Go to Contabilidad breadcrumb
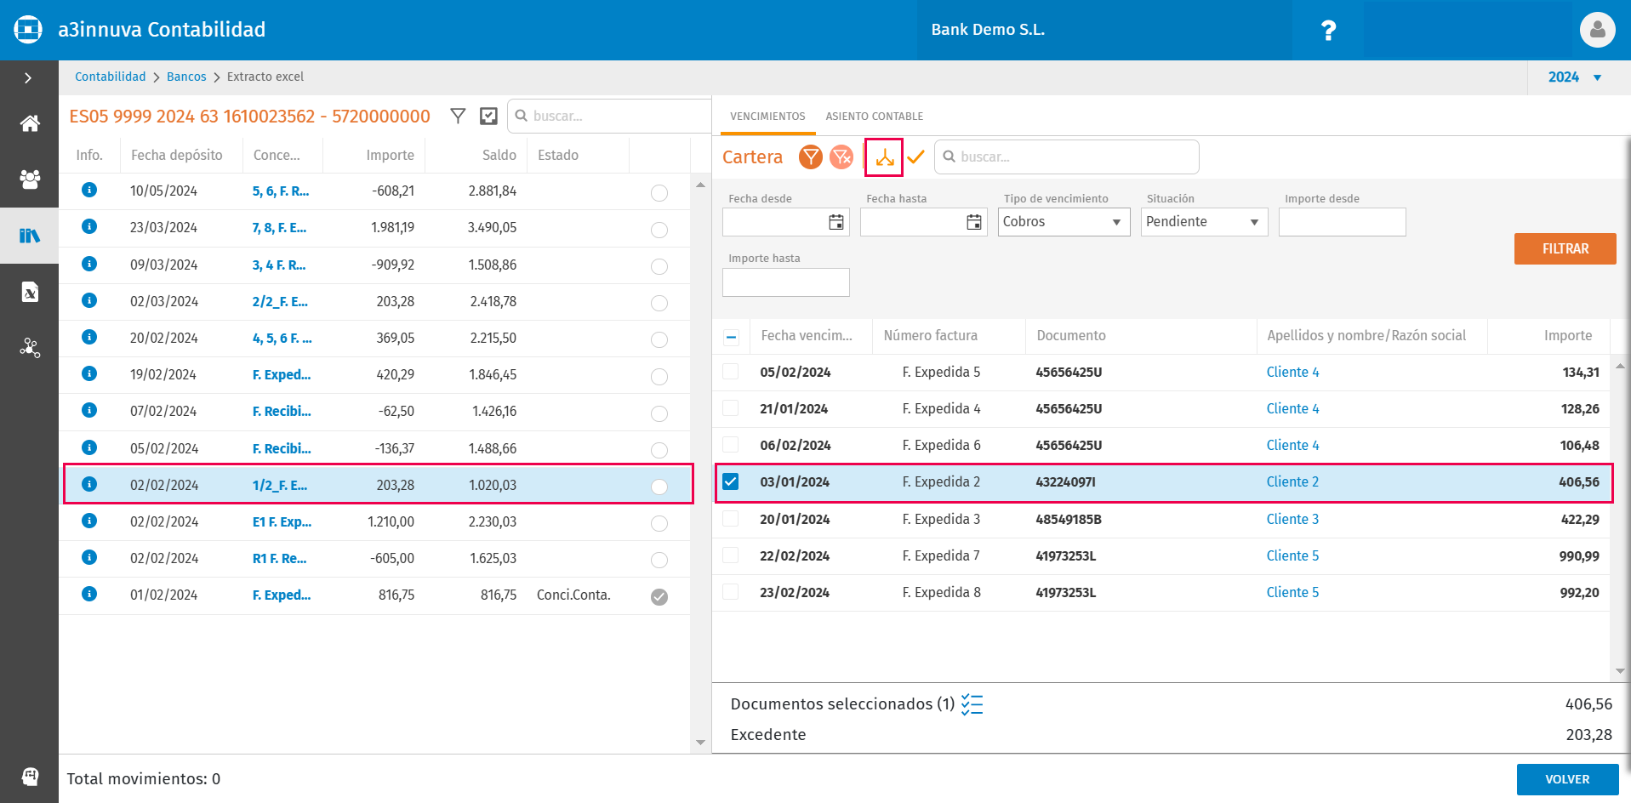This screenshot has height=803, width=1631. click(111, 77)
